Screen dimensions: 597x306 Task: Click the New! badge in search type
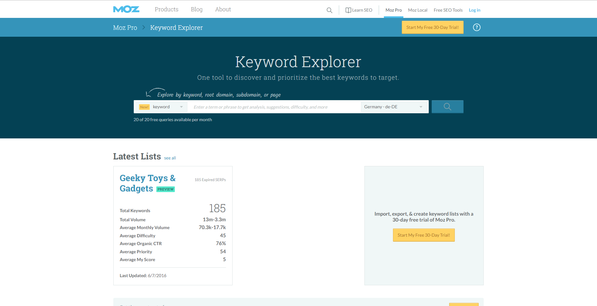pyautogui.click(x=144, y=107)
